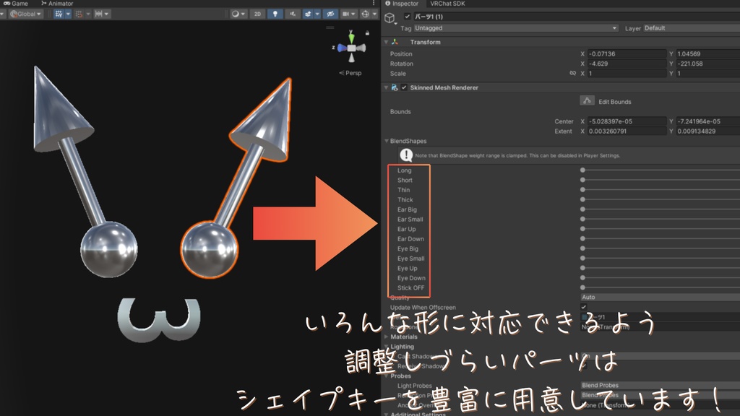The width and height of the screenshot is (740, 416).
Task: Click the Skinned Mesh Renderer component icon
Action: (395, 87)
